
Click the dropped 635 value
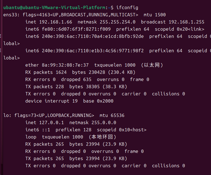pos(76,79)
